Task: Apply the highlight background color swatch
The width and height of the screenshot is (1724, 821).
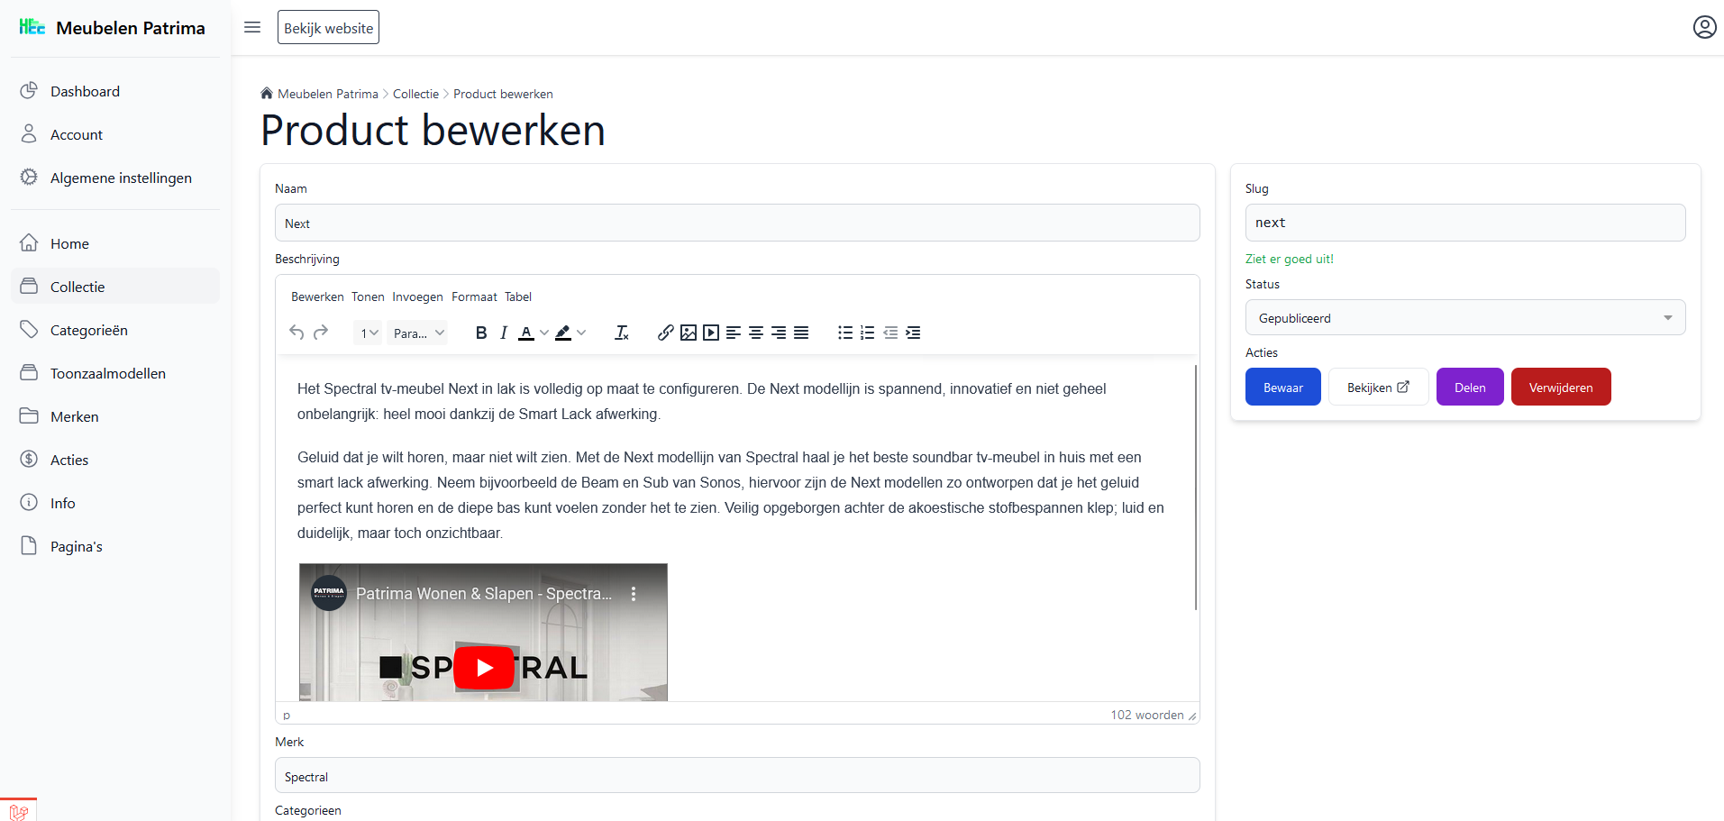Action: click(x=563, y=333)
